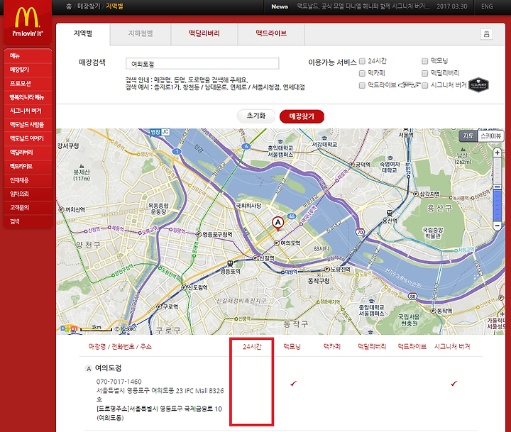The image size is (511, 432).
Task: Toggle the 맥딜리버리 service checkbox
Action: 424,73
